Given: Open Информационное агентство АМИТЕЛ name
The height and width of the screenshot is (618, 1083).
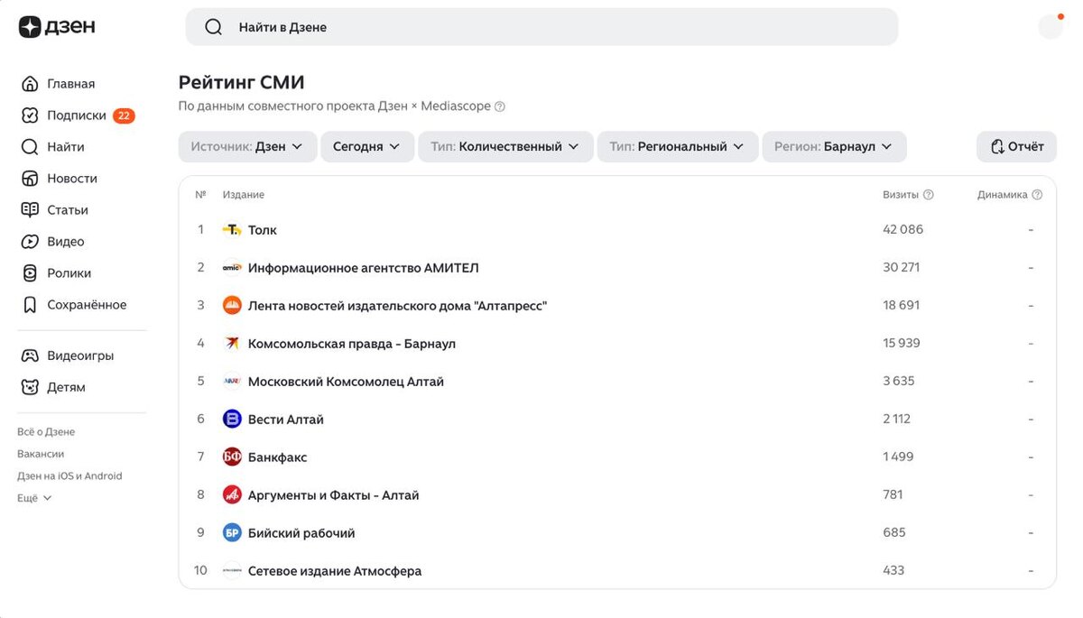Looking at the screenshot, I should pyautogui.click(x=364, y=268).
